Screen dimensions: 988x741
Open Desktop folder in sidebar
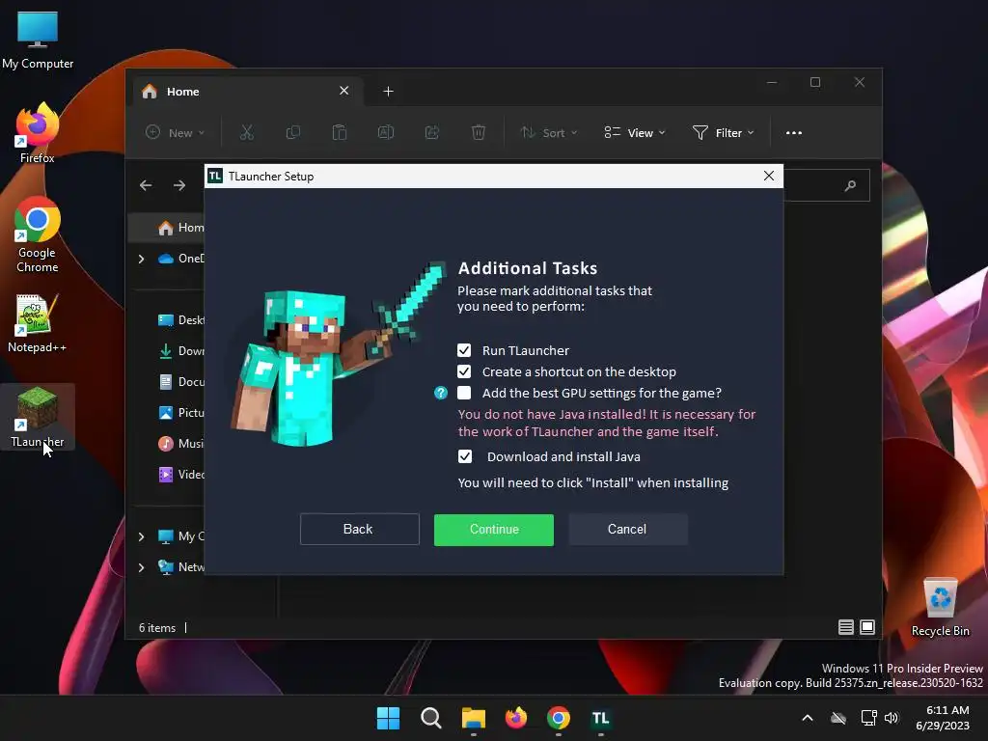pos(180,320)
